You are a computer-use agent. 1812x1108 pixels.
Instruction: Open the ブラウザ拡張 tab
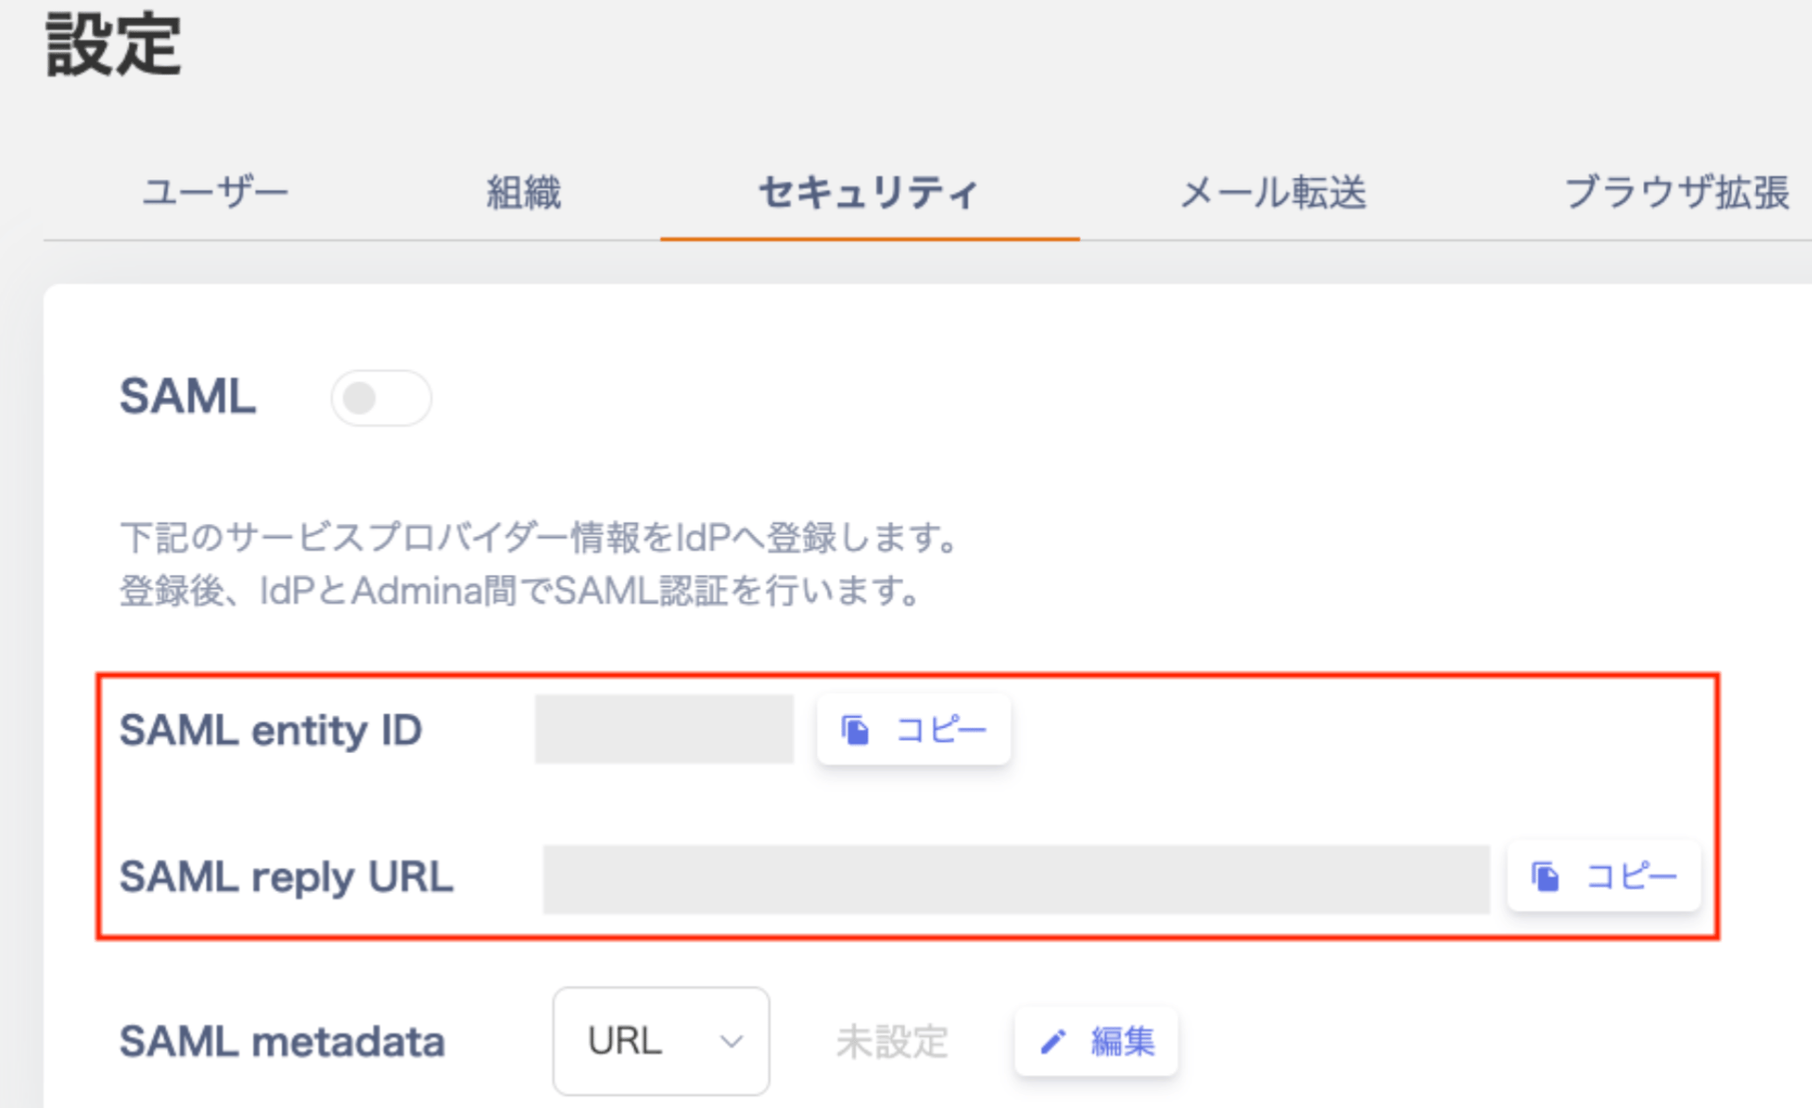(1677, 193)
